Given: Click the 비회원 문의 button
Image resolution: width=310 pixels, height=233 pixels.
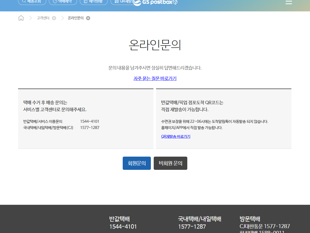Looking at the screenshot, I should click(x=171, y=163).
